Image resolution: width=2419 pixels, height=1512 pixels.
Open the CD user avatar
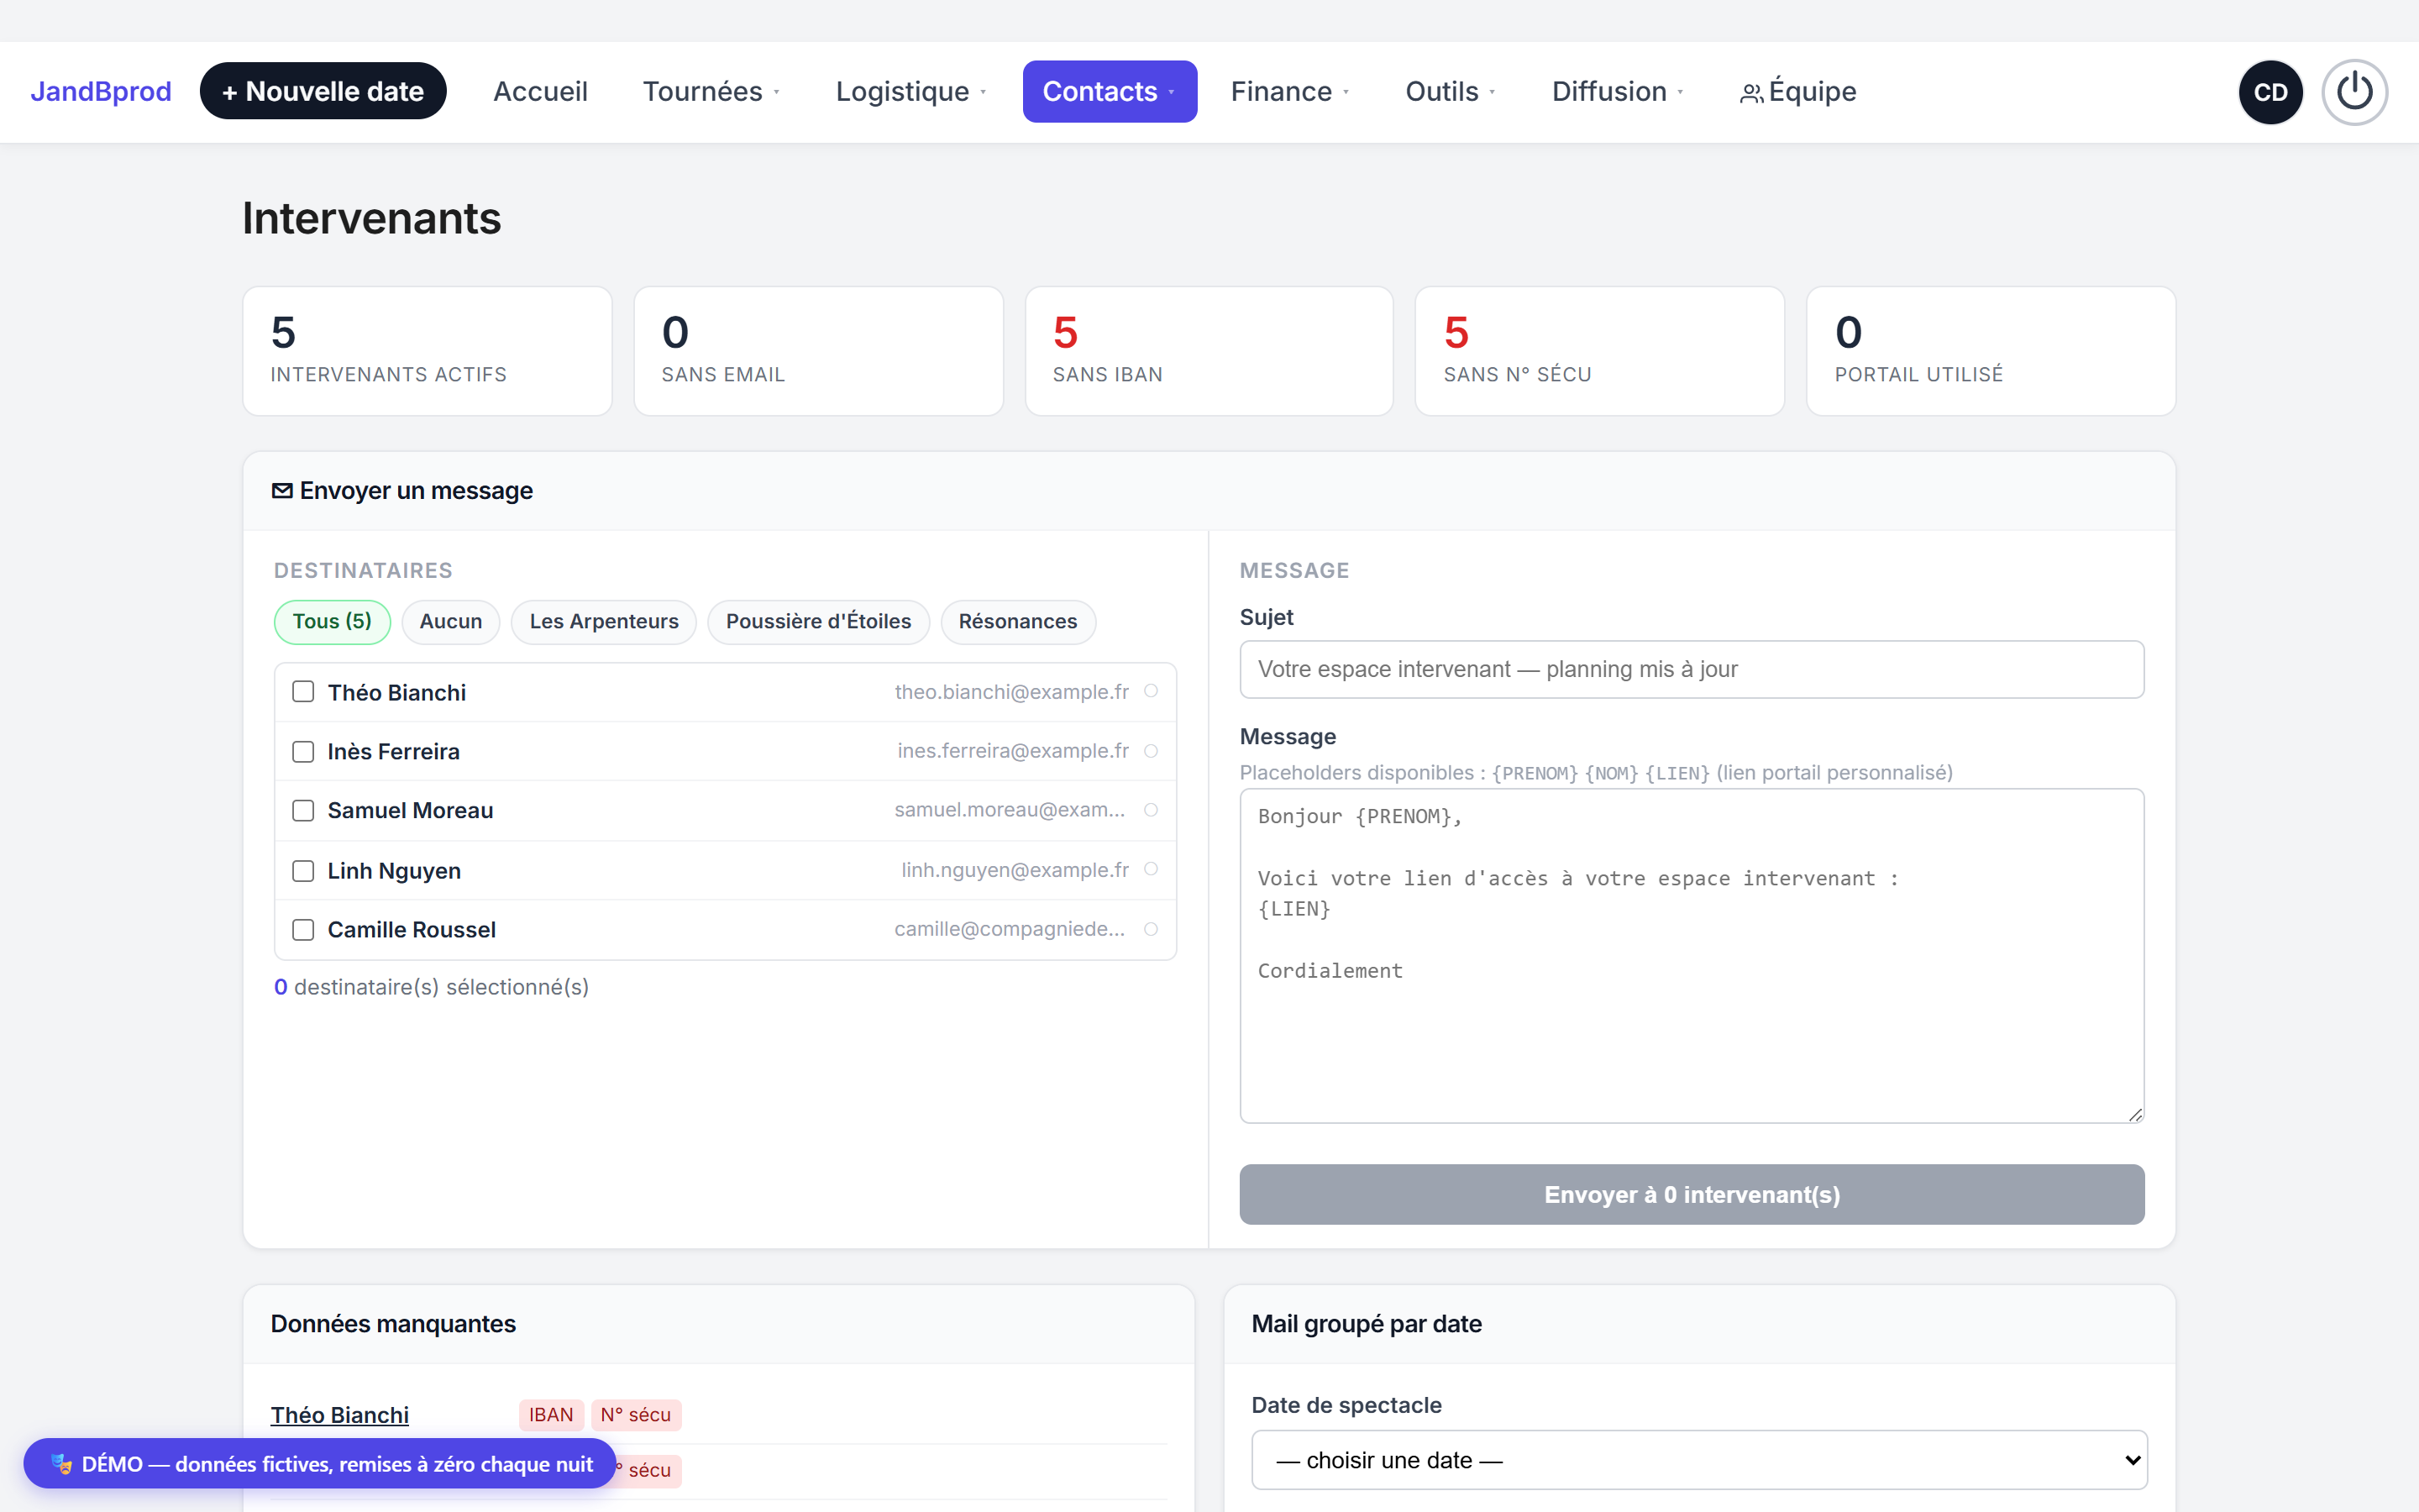(x=2270, y=92)
